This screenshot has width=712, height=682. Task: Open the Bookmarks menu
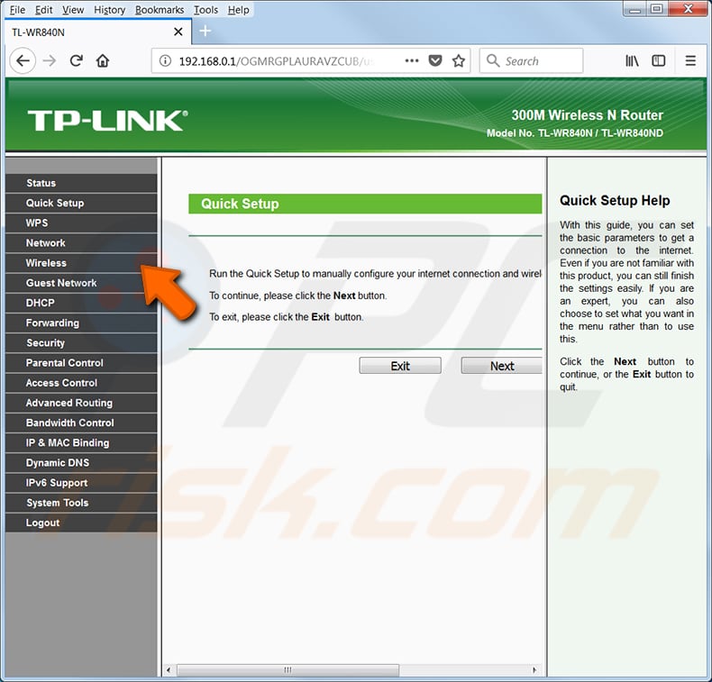160,10
